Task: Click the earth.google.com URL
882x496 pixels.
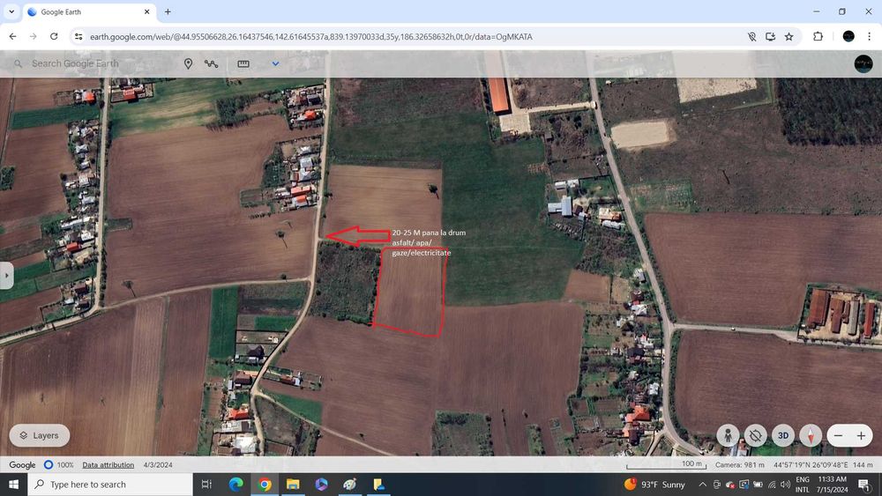Action: pyautogui.click(x=311, y=36)
